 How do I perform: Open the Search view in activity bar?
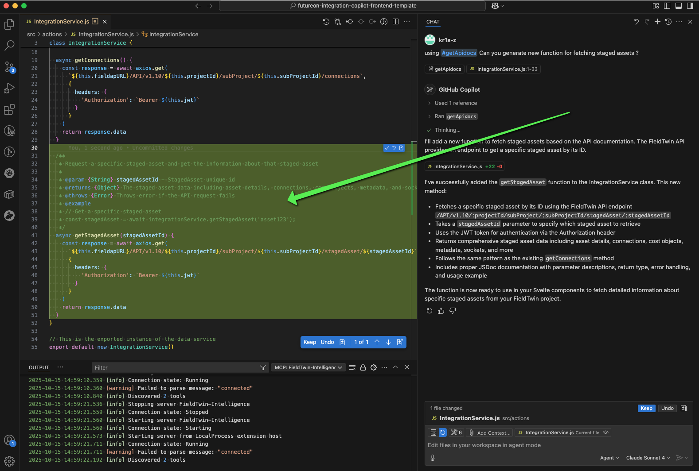(x=9, y=45)
